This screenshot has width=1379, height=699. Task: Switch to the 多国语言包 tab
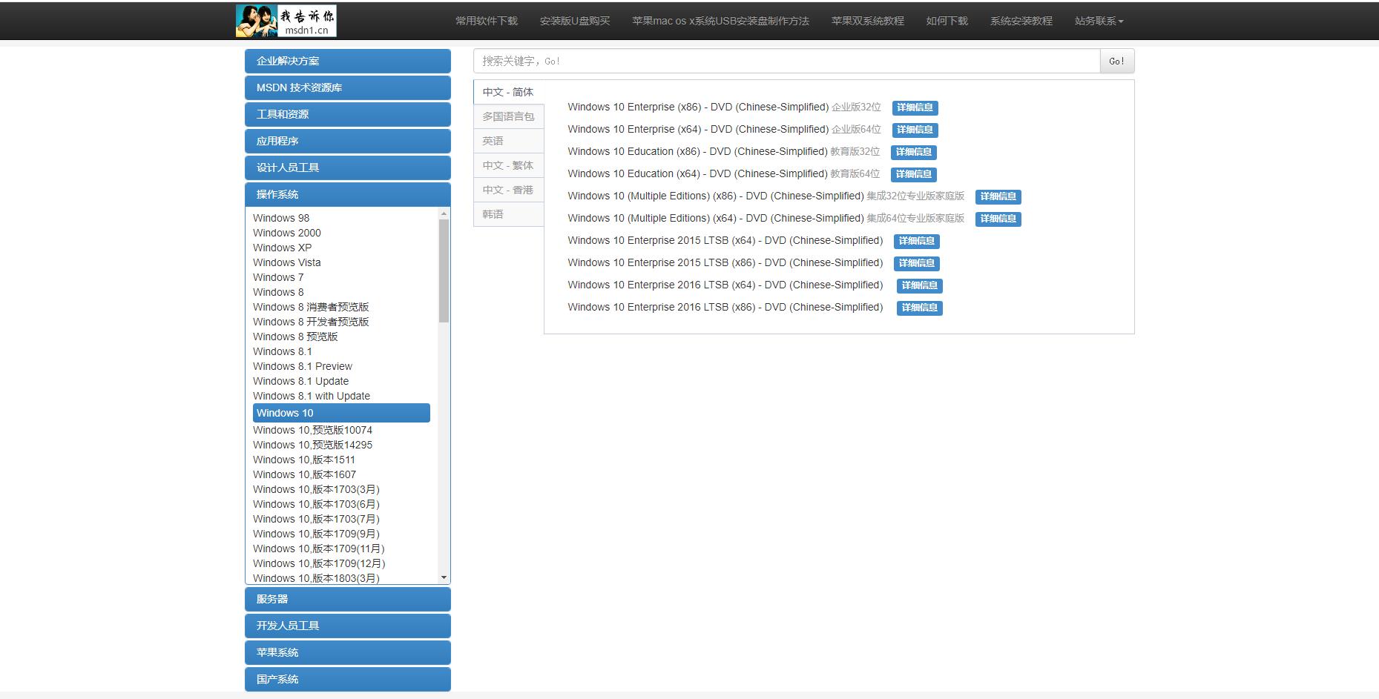[508, 116]
